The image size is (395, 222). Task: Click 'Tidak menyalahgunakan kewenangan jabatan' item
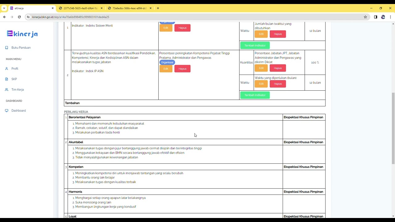pyautogui.click(x=106, y=157)
